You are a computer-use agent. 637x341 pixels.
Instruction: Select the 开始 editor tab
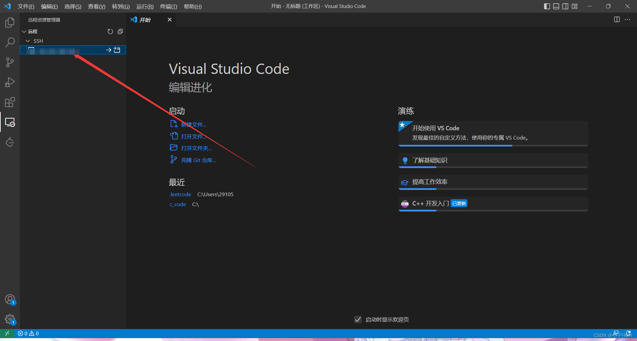coord(151,20)
